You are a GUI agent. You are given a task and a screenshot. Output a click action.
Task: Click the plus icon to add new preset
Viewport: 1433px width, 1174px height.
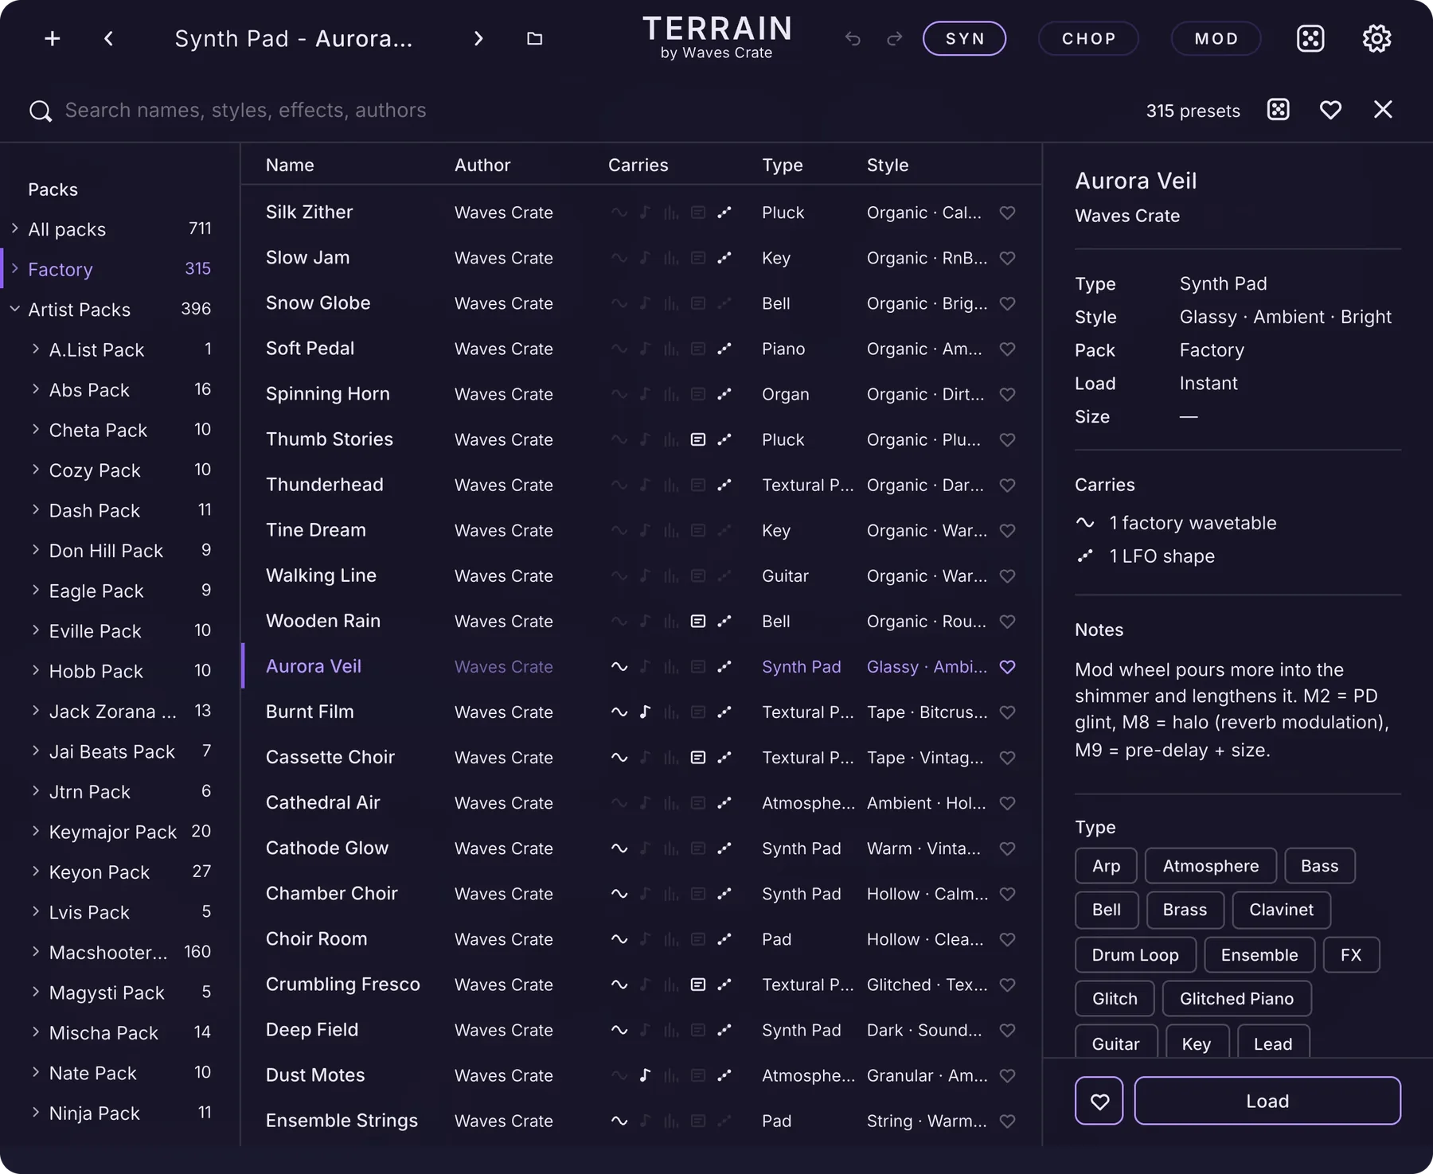pos(53,38)
